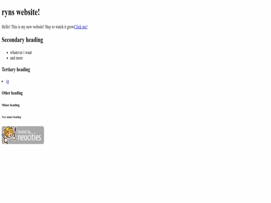The image size is (271, 203).
Task: Select the "ryns website!" main heading
Action: click(21, 12)
